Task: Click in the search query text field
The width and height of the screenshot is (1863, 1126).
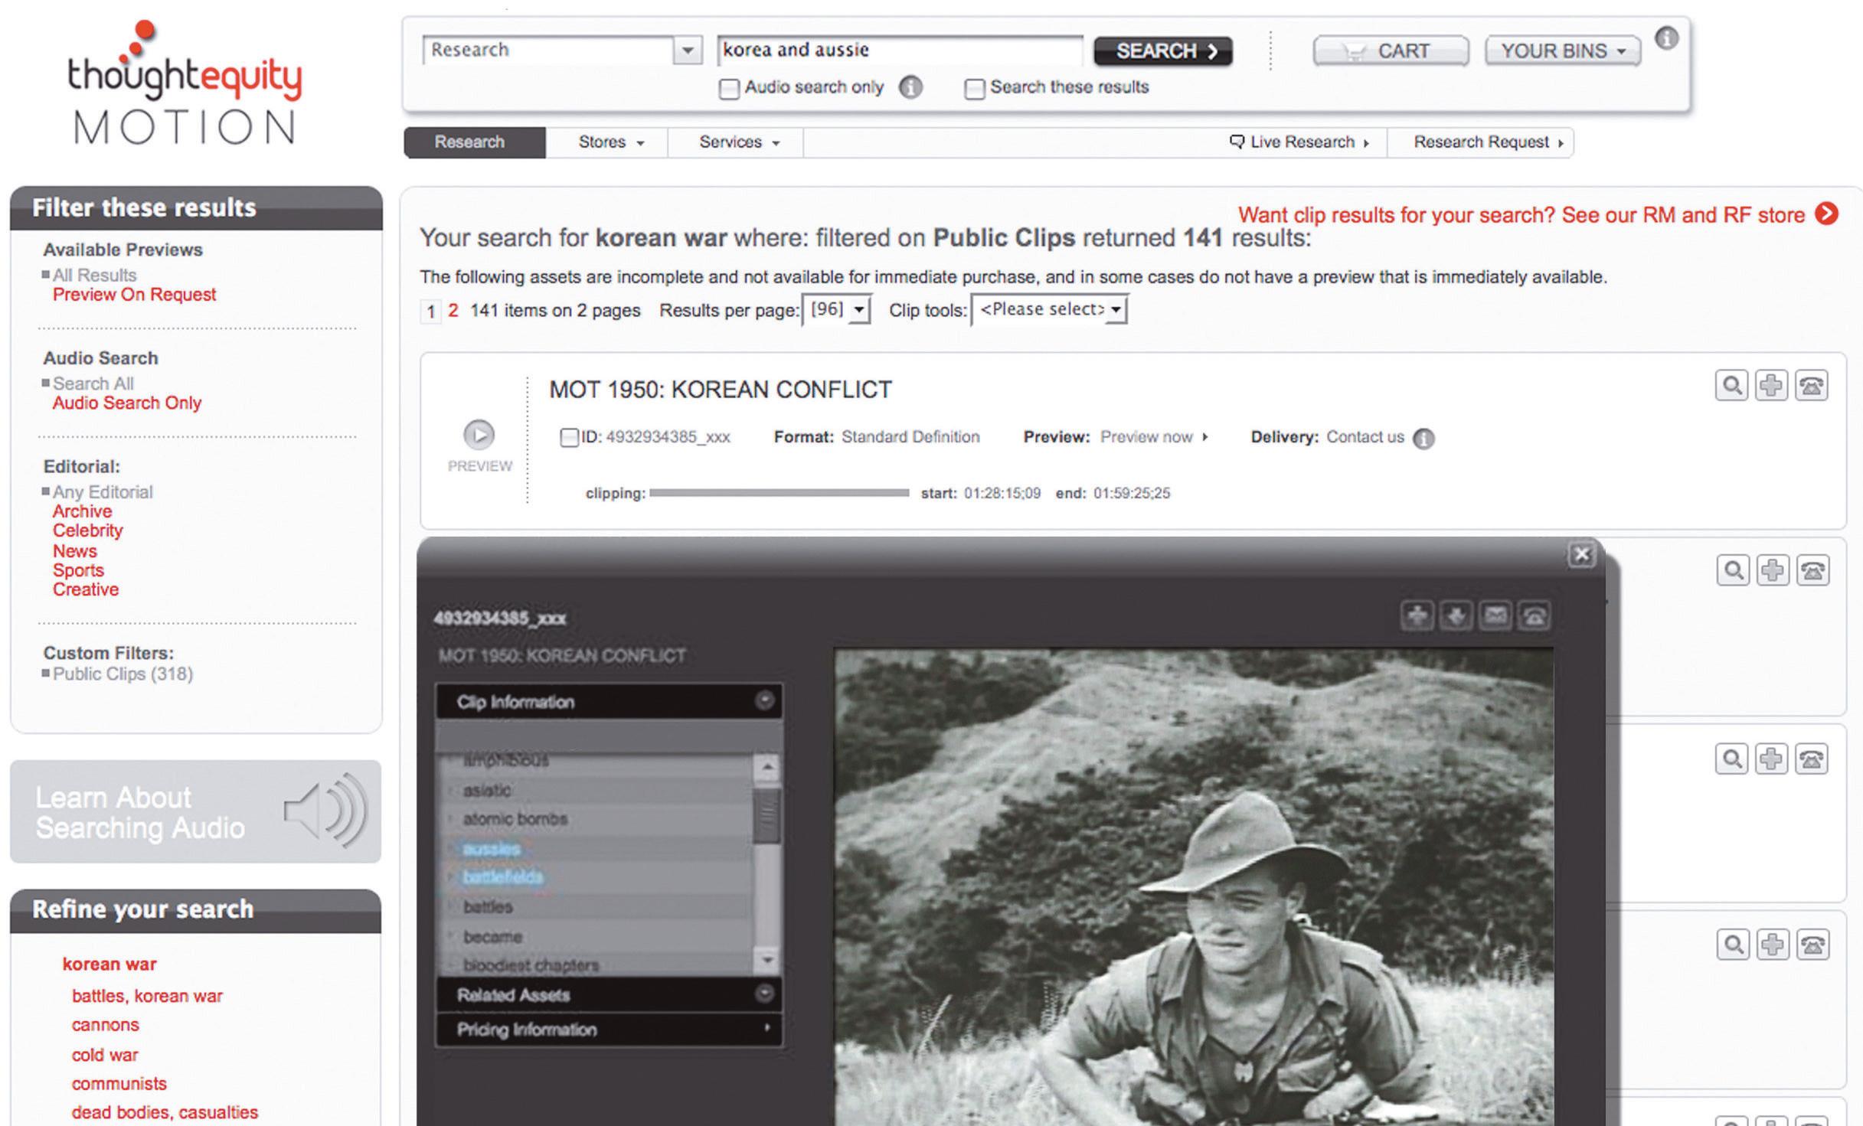Action: click(x=899, y=51)
